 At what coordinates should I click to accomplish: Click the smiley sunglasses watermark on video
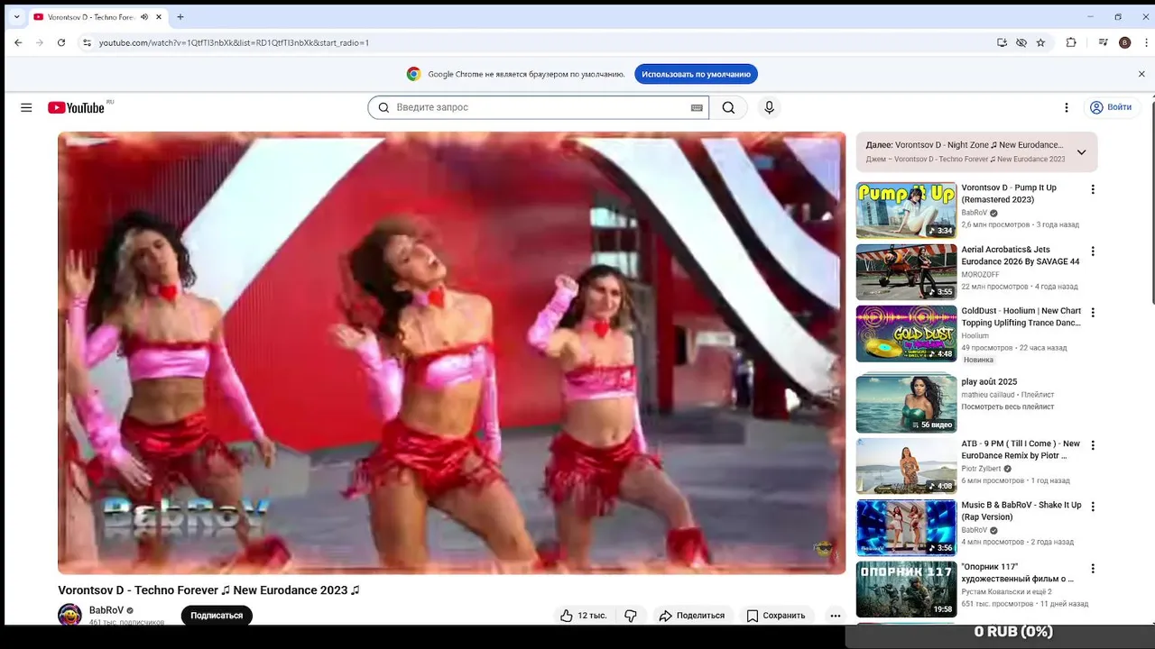[823, 549]
